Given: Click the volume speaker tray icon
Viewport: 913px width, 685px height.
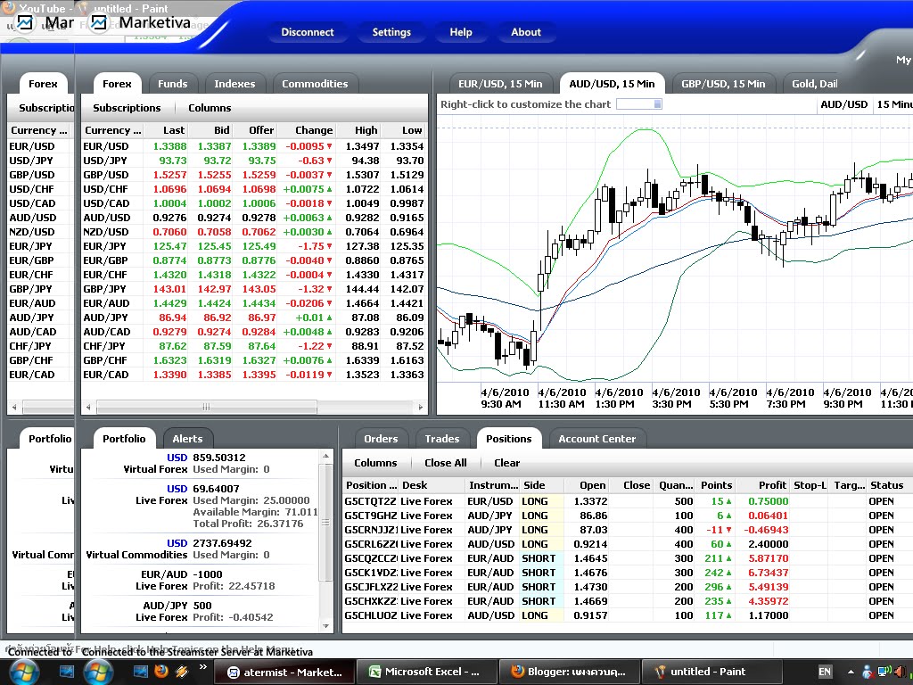Looking at the screenshot, I should point(900,672).
